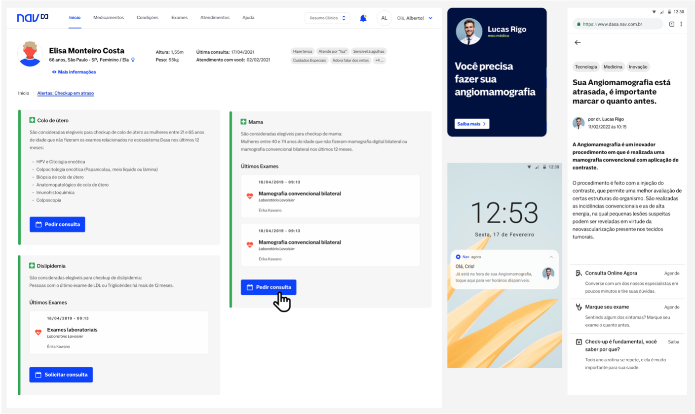This screenshot has height=414, width=695.
Task: Click Elisa Monteiro Costa patient avatar
Action: 30,54
